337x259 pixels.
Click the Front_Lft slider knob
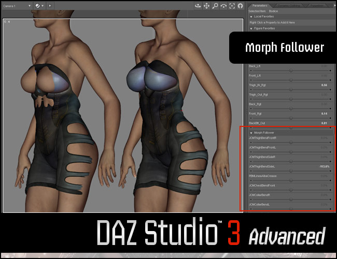pos(291,80)
